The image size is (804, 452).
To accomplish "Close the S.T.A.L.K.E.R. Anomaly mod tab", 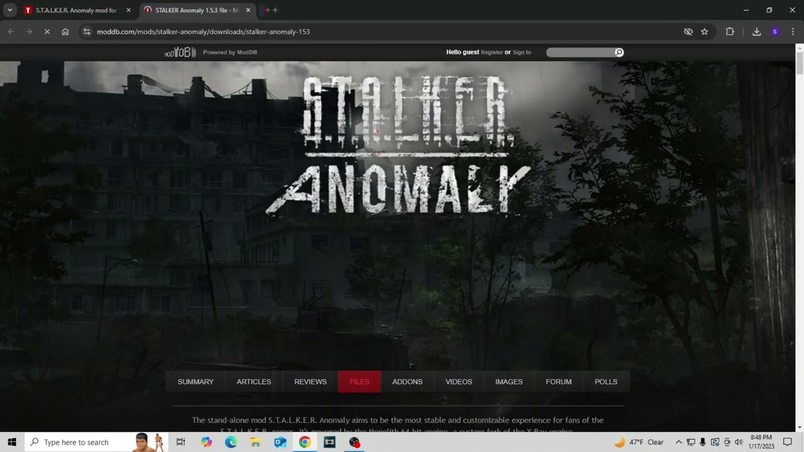I will click(128, 10).
